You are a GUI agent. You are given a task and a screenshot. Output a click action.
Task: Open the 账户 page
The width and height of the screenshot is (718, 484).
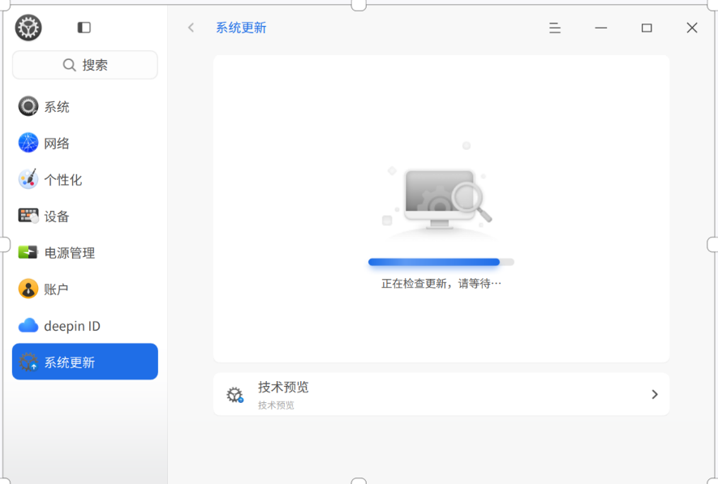(x=85, y=289)
